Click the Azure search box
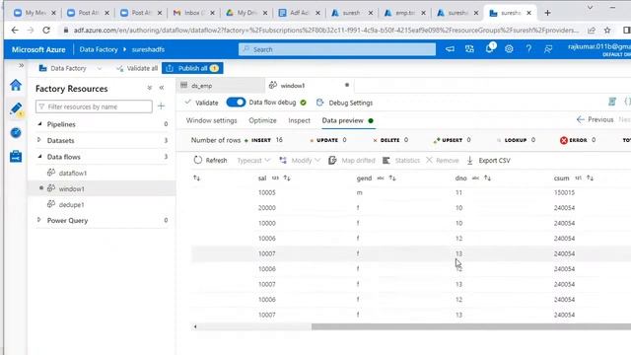The height and width of the screenshot is (355, 631). coord(337,49)
